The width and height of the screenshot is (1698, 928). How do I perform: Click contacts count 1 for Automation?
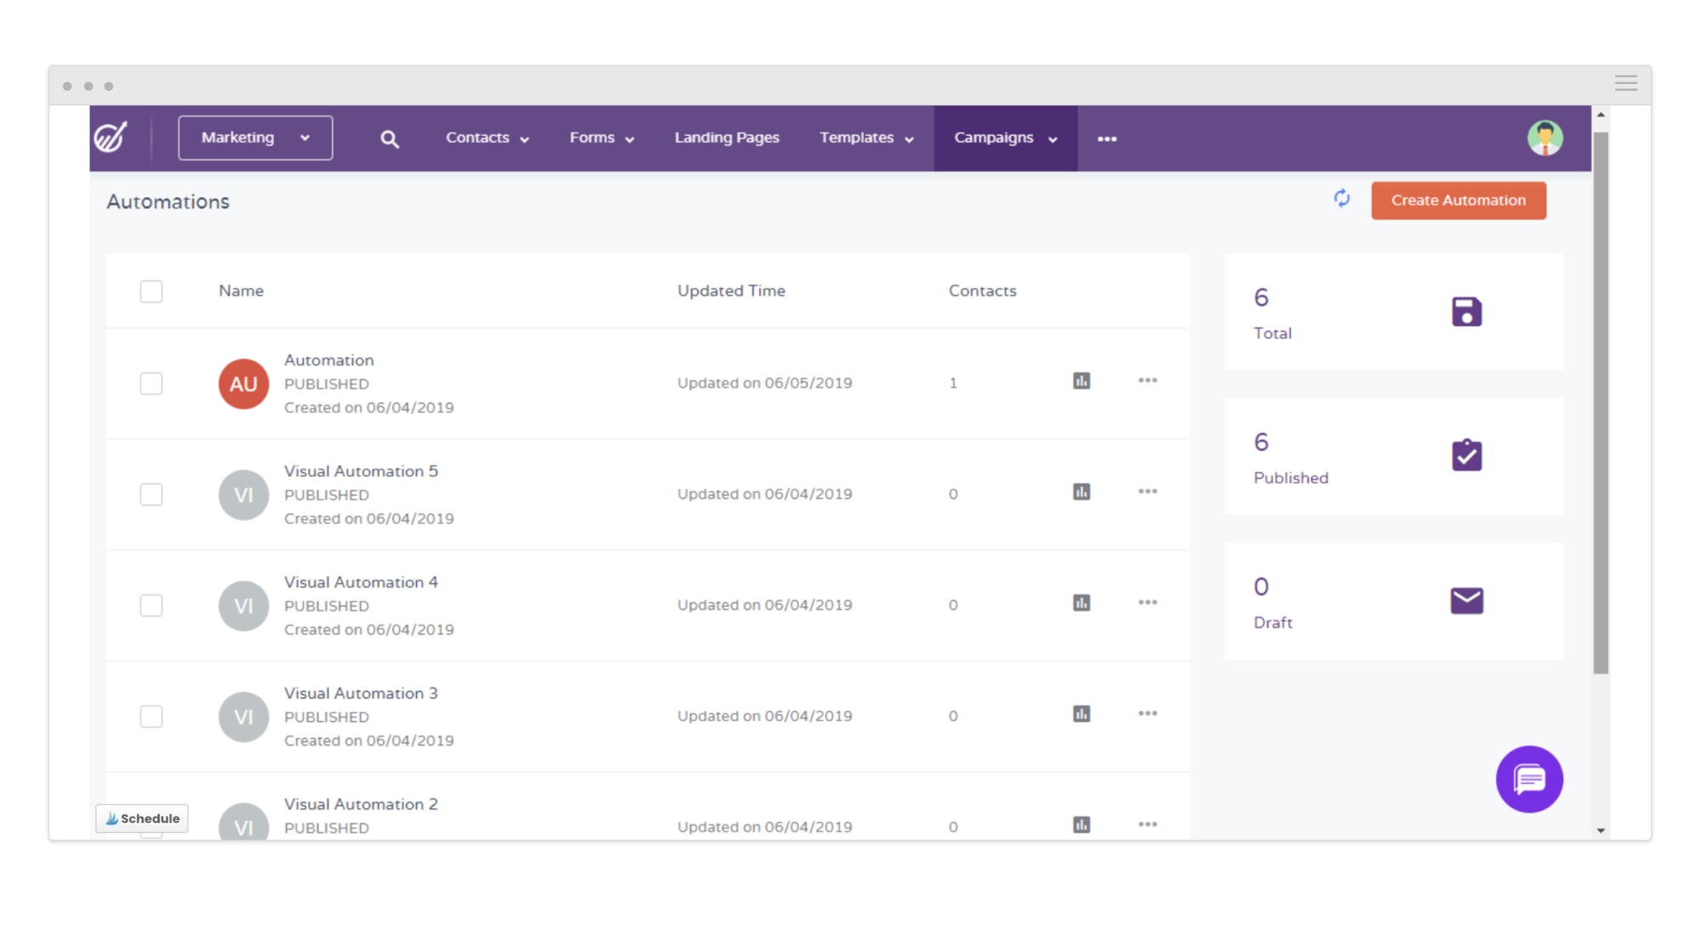click(x=953, y=383)
